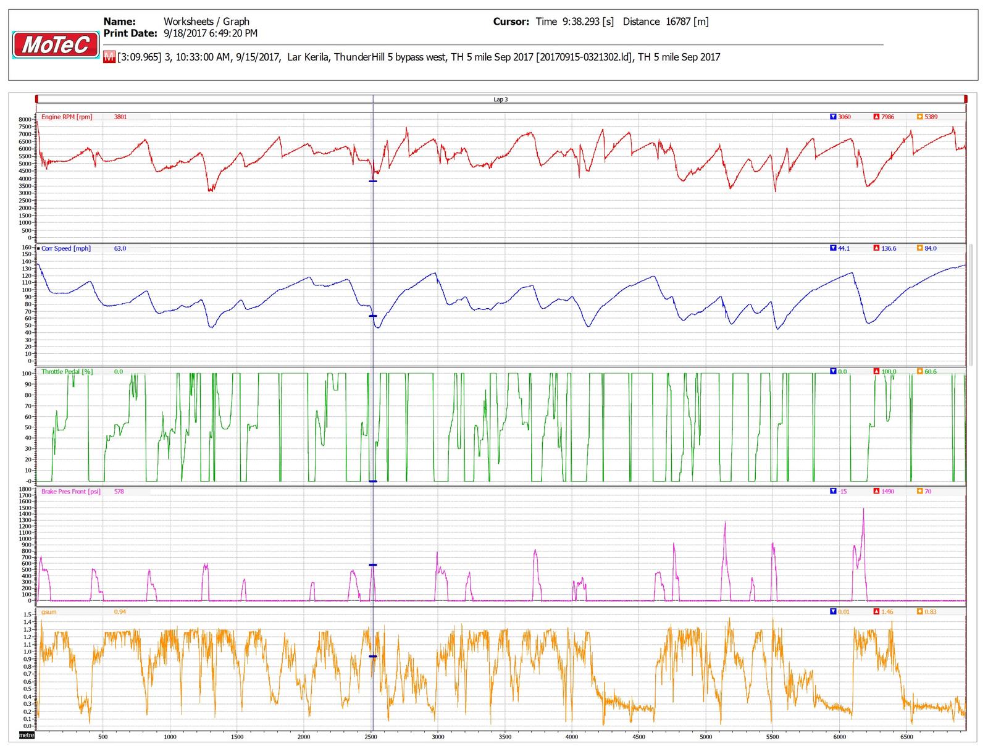988x751 pixels.
Task: Click the Corr Speed min value 44.1
Action: pyautogui.click(x=844, y=248)
